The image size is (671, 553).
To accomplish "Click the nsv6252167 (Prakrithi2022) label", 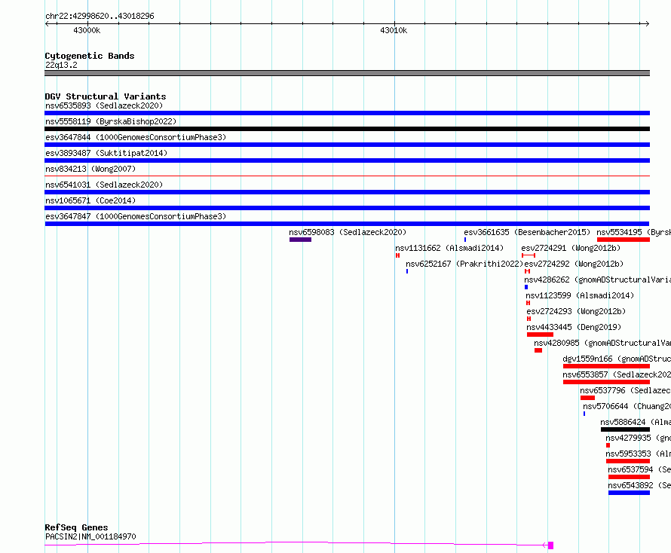I will [464, 264].
